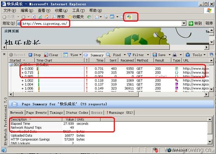Click the IE Refresh toolbar icon

(40, 17)
